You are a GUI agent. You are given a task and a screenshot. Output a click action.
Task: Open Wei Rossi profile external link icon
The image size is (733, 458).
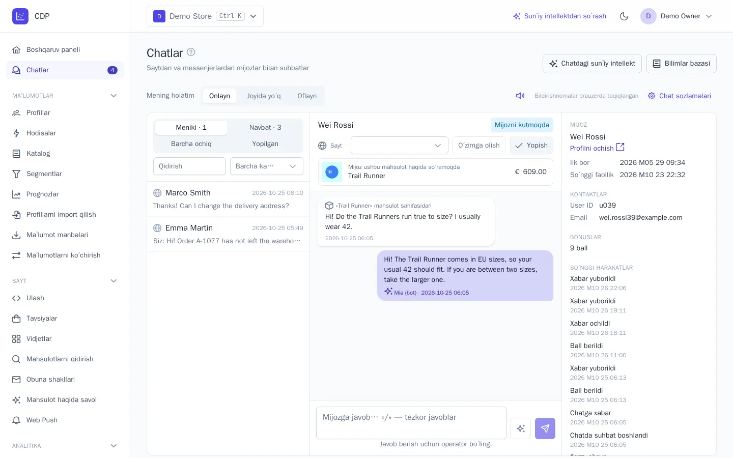pos(620,147)
